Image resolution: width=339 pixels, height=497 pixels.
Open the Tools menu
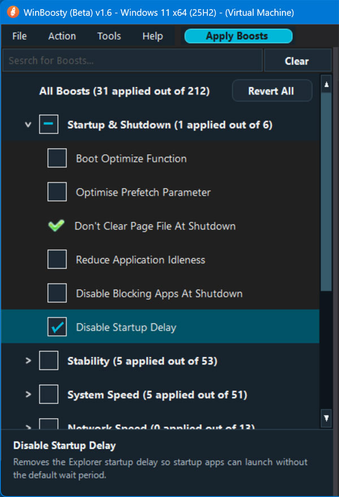click(x=109, y=36)
